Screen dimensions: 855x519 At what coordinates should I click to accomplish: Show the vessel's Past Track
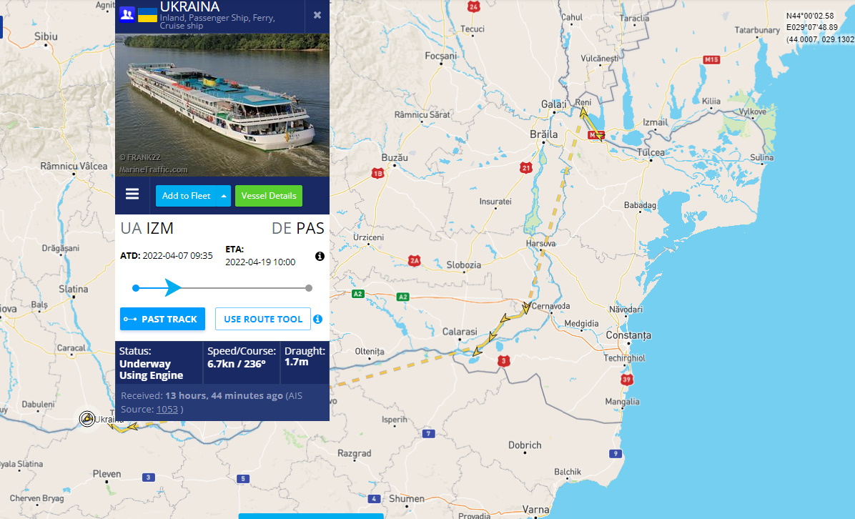162,319
